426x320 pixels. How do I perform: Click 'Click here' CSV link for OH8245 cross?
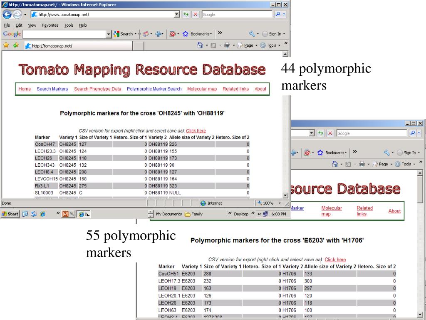pyautogui.click(x=196, y=131)
